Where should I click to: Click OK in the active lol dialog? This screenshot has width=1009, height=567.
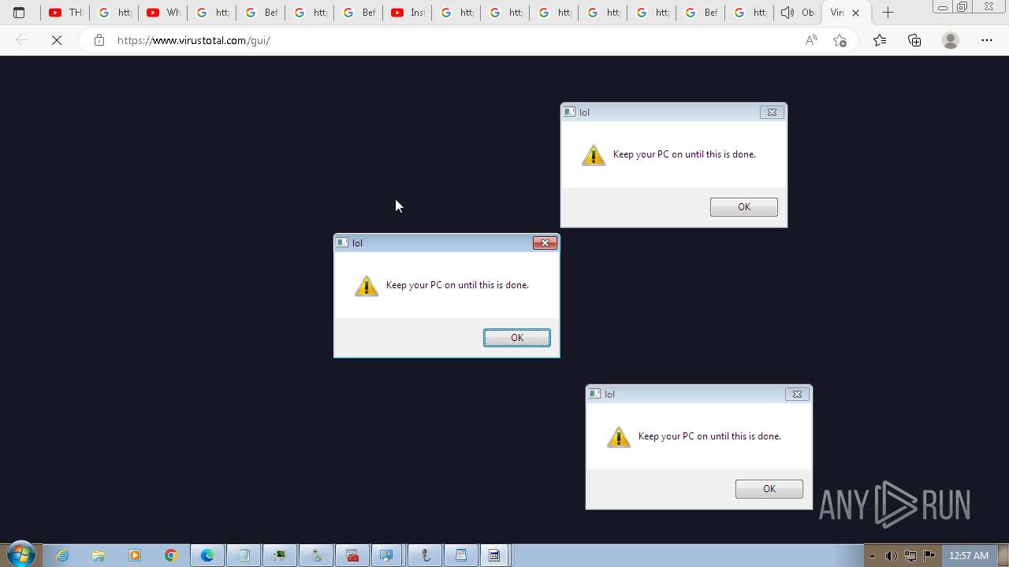[517, 337]
